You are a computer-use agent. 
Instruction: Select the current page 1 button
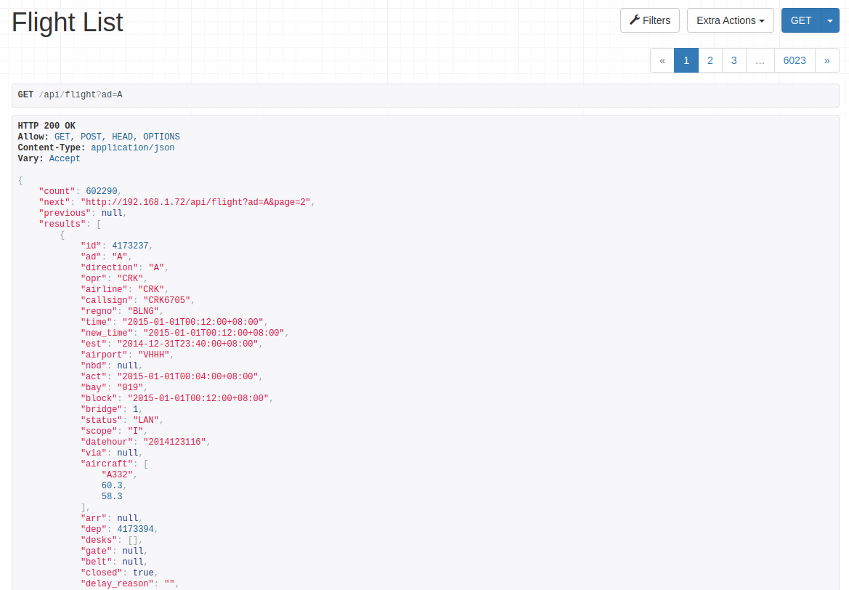coord(686,60)
